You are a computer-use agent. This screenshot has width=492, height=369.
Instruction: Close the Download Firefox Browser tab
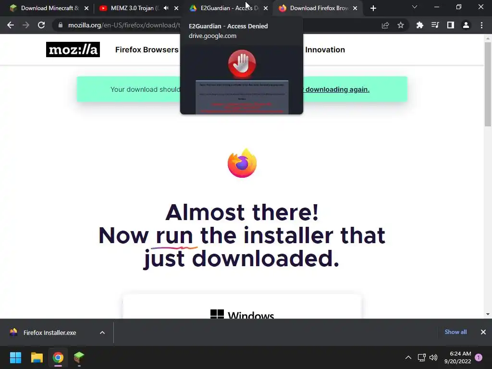coord(355,8)
